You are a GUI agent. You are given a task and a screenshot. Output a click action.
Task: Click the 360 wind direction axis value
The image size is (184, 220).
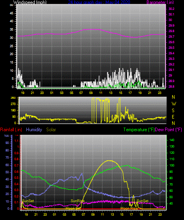(13, 98)
